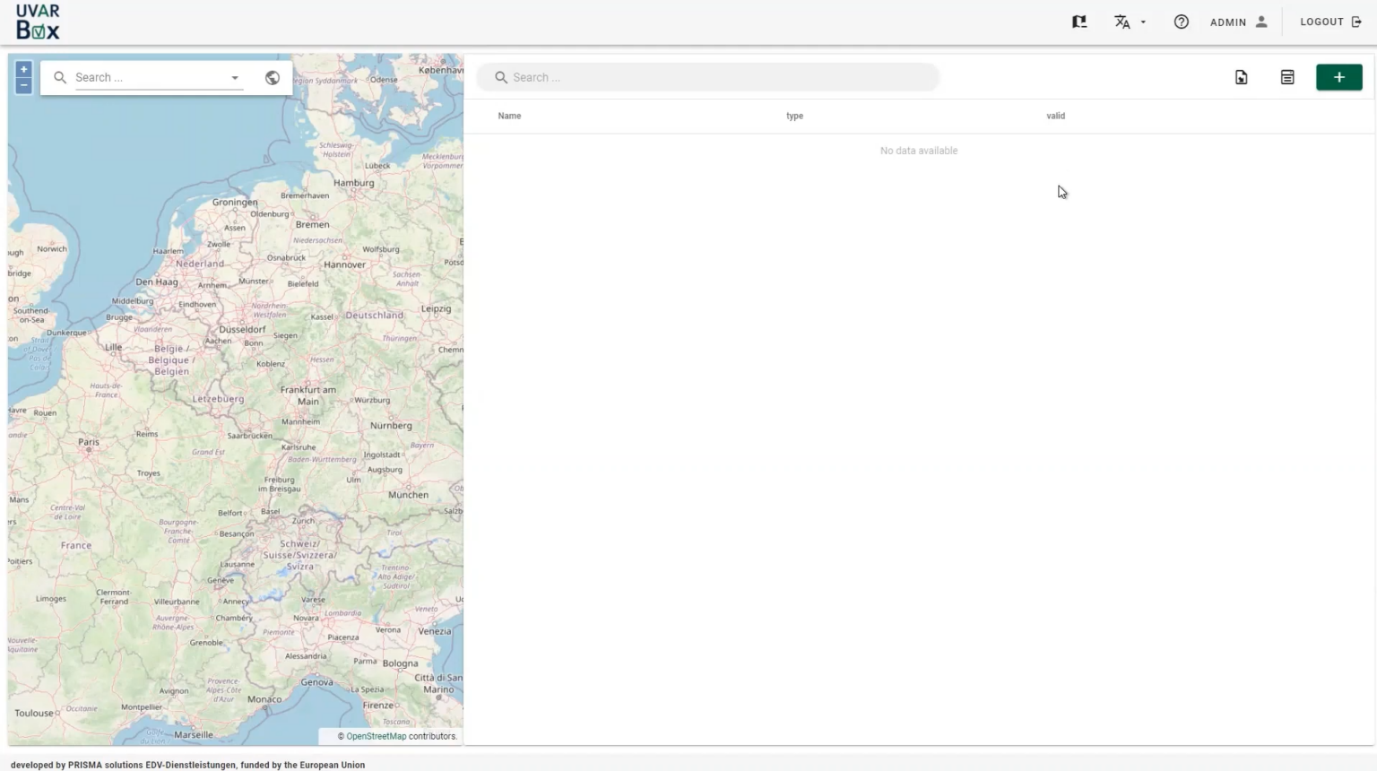This screenshot has height=771, width=1377.
Task: Click the file import icon above the table
Action: coord(1241,77)
